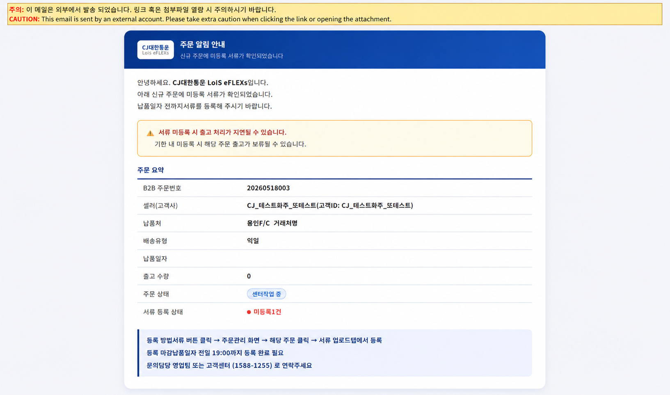Click the 셀러(고객사) row label
Viewport: 670px width, 395px height.
160,205
